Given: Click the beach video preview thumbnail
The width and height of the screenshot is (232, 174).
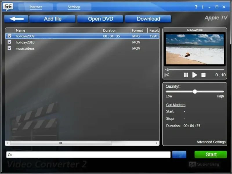Looking at the screenshot, I should pos(195,49).
